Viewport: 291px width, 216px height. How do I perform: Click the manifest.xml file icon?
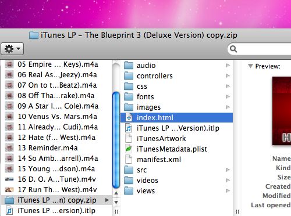[x=129, y=159]
